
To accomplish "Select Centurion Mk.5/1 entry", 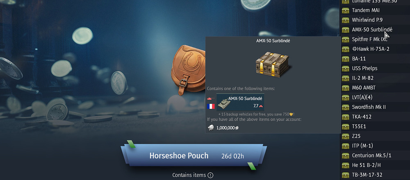I will [x=375, y=155].
